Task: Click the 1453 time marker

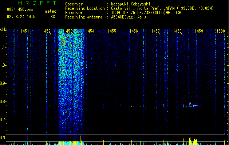Action: point(68,31)
